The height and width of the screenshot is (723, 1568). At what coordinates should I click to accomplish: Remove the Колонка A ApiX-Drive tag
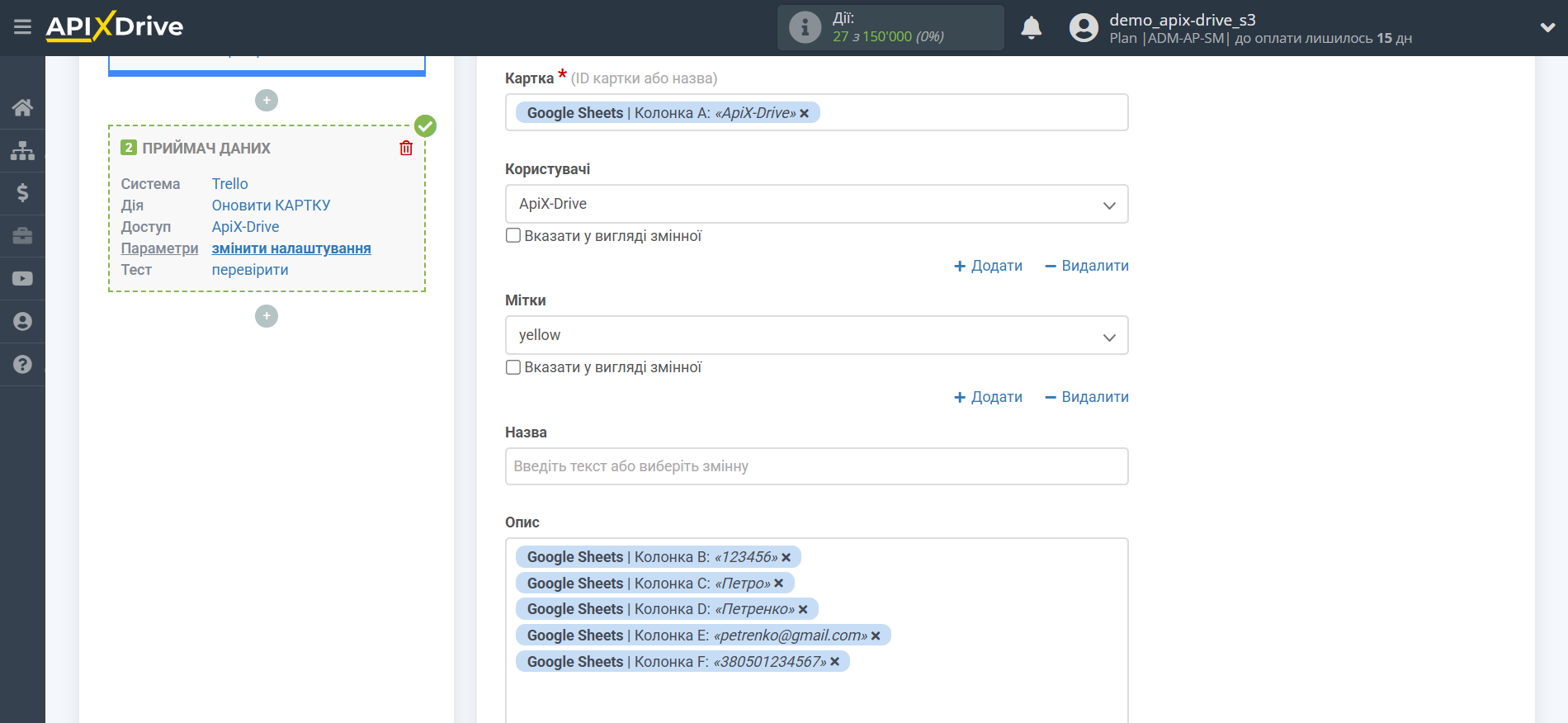(805, 114)
